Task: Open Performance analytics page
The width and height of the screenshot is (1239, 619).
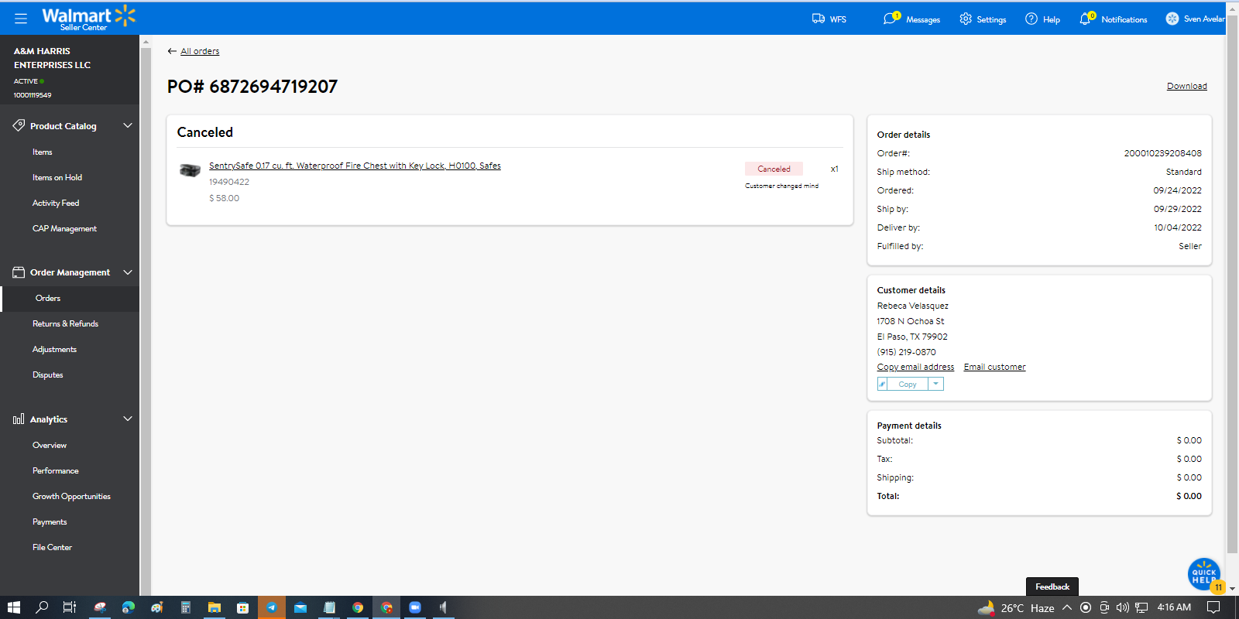Action: point(56,471)
